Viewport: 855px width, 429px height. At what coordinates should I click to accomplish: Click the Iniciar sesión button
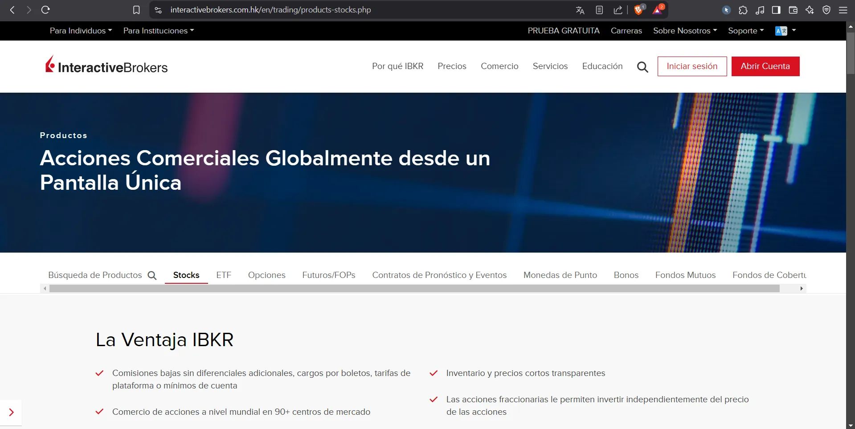[692, 66]
